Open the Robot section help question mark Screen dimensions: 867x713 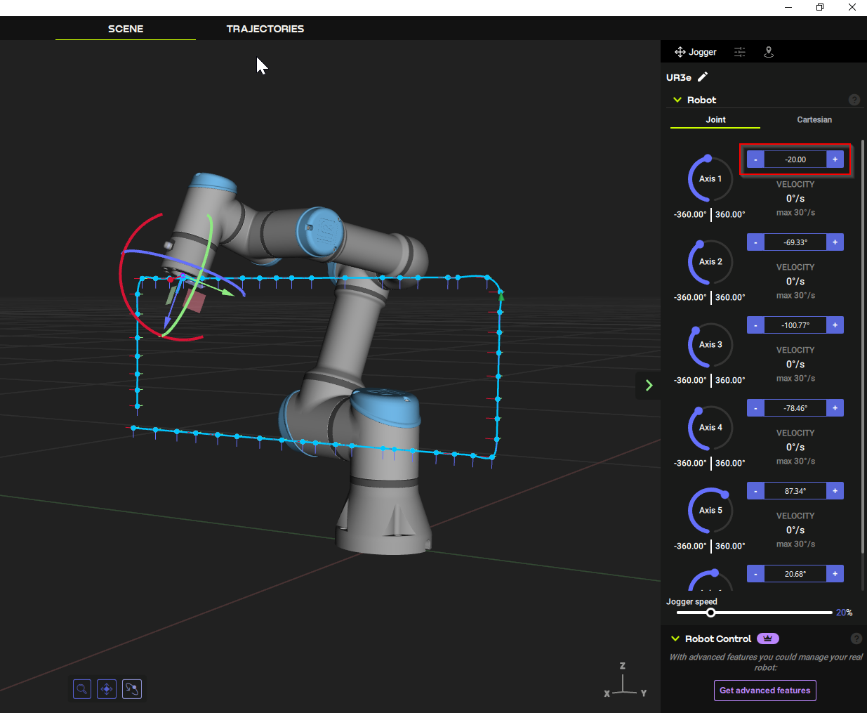(x=854, y=100)
